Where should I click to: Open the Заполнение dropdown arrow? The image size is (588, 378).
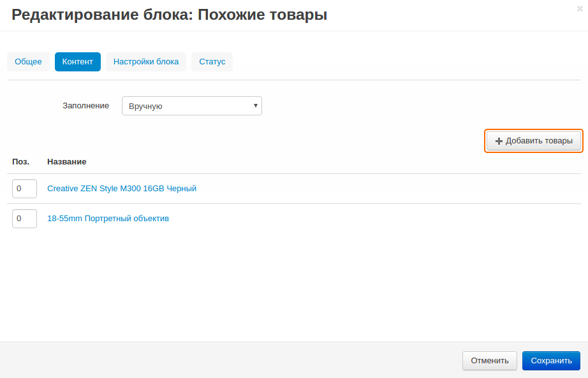pyautogui.click(x=254, y=106)
